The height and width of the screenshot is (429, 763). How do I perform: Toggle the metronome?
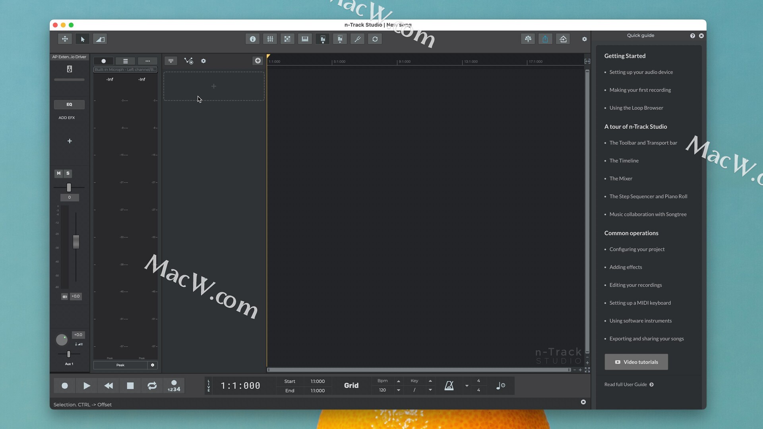click(x=449, y=386)
